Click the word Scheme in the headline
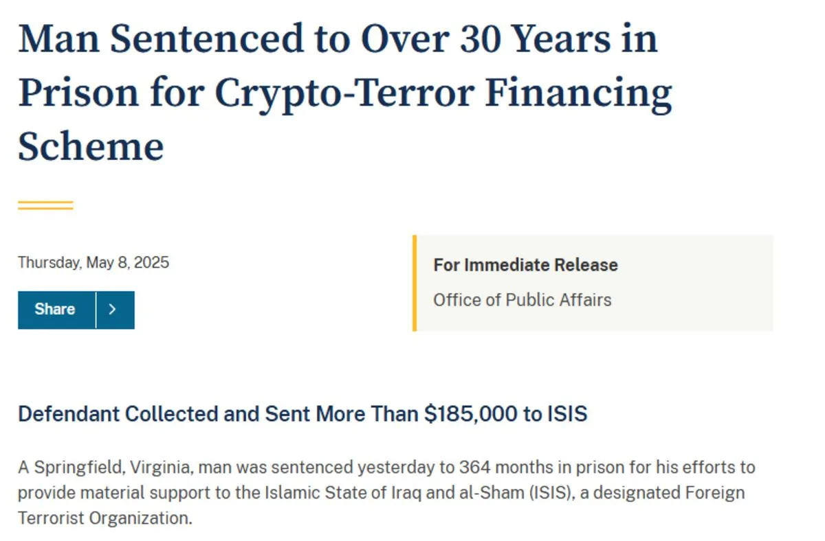Viewport: 825px width, 541px height. point(91,146)
